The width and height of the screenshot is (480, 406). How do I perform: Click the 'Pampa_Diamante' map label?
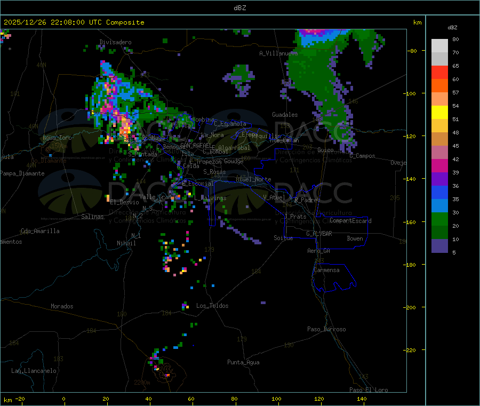(22, 173)
